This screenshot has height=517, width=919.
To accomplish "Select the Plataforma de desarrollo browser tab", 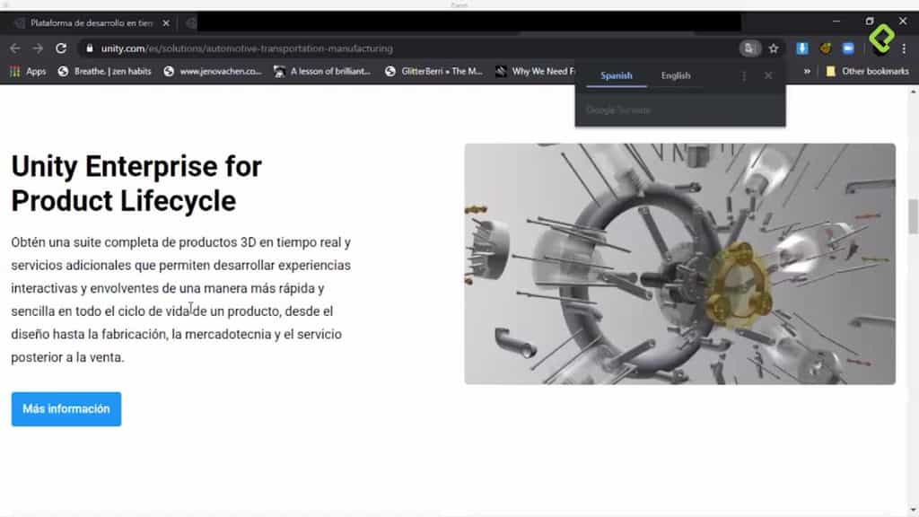I will (x=91, y=23).
